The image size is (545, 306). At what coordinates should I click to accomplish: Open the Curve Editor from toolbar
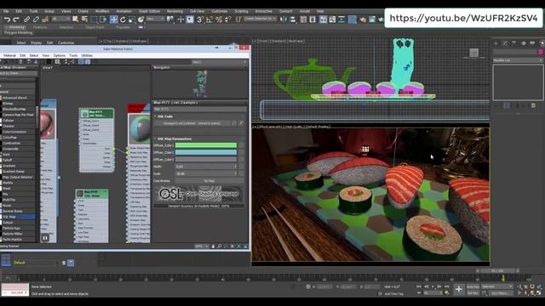tap(332, 20)
